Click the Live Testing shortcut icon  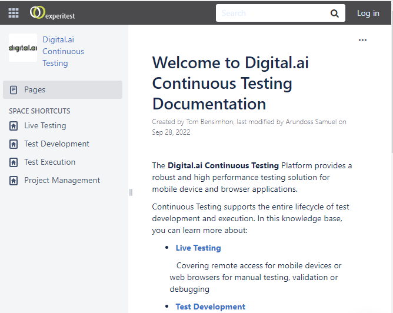(14, 126)
